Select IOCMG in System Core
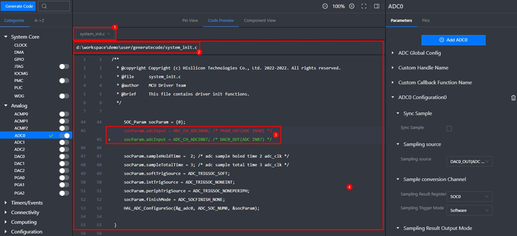Viewport: 517px width, 236px height. click(x=21, y=74)
